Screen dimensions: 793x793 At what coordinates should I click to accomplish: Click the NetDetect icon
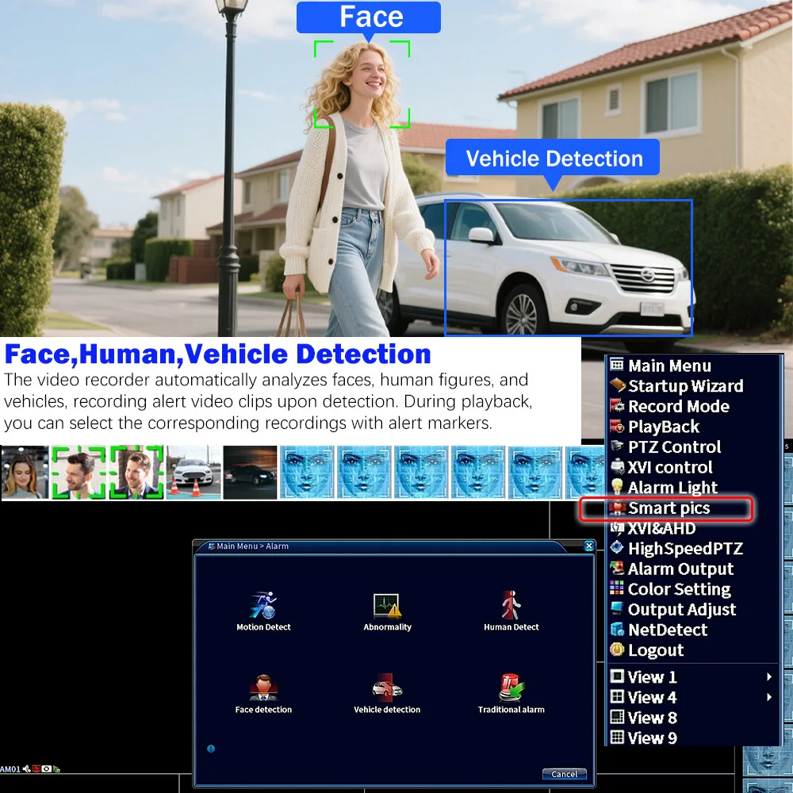coord(617,629)
